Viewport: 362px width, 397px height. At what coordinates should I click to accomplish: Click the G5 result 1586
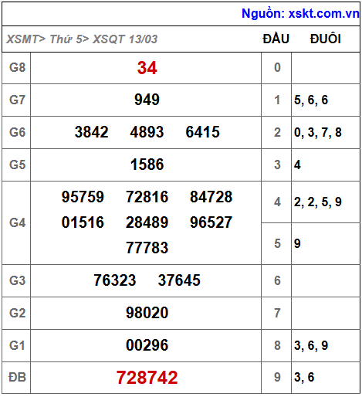coord(147,165)
